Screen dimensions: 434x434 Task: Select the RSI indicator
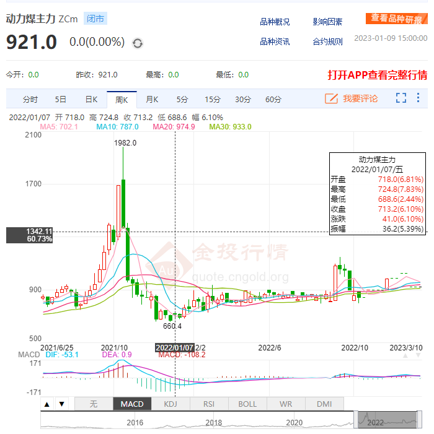[209, 404]
